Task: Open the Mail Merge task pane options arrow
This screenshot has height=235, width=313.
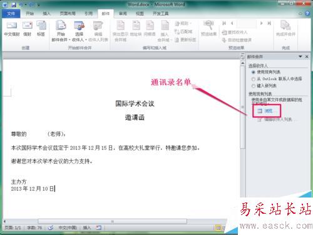Action: click(300, 56)
